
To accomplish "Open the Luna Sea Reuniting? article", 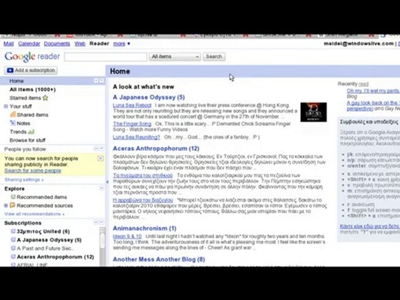I will 137,137.
